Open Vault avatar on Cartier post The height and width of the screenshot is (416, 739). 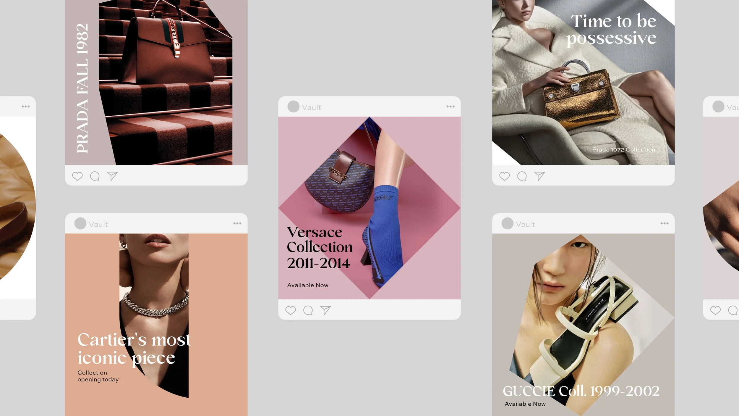pos(80,223)
